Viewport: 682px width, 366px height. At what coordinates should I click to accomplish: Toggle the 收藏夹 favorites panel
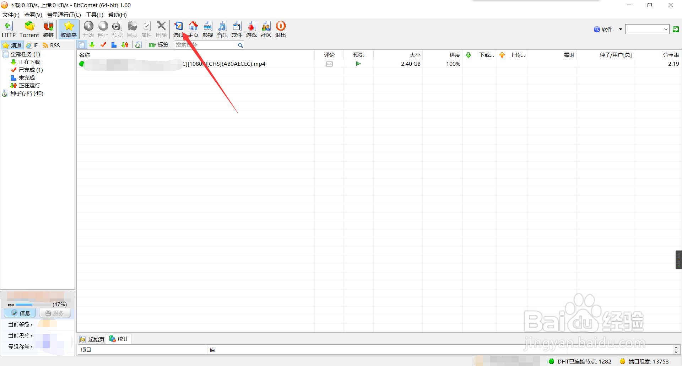click(69, 29)
